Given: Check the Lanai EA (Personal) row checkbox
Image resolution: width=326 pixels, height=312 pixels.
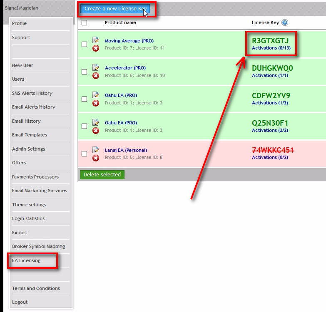Looking at the screenshot, I should pos(85,154).
